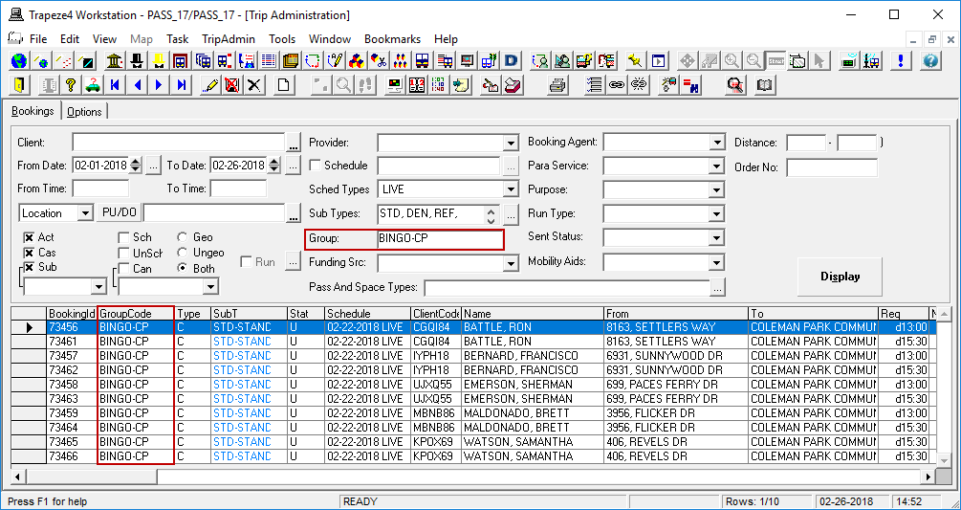Click the yellow question mark icon
The image size is (961, 510).
point(71,85)
